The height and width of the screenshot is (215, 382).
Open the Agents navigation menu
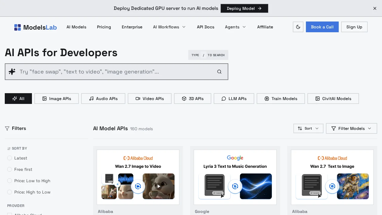(235, 27)
